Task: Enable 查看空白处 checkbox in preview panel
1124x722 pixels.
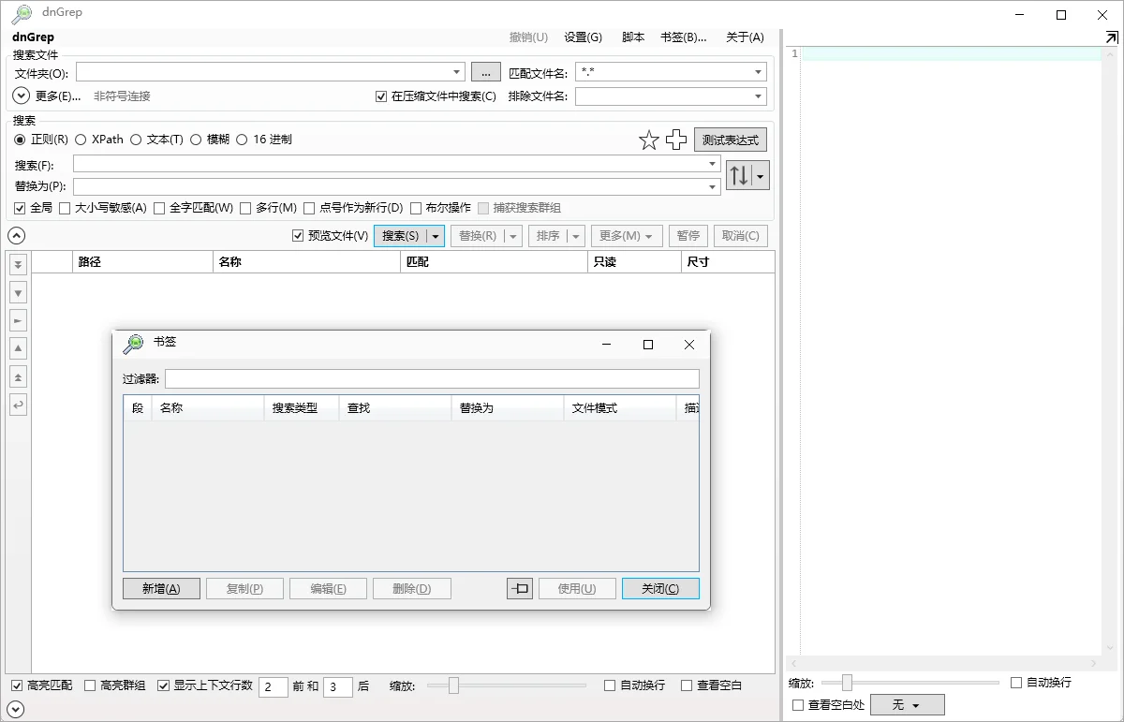Action: pos(798,705)
